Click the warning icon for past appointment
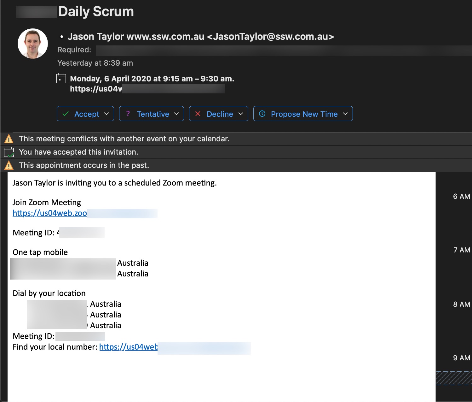Viewport: 472px width, 402px height. click(9, 165)
